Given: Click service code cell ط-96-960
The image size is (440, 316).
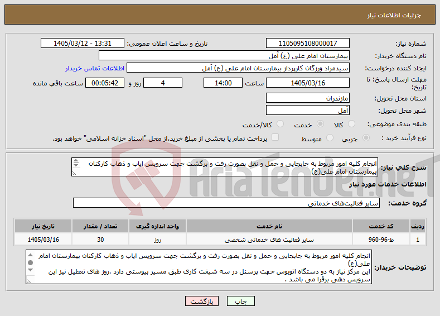Looking at the screenshot, I should pyautogui.click(x=380, y=240).
